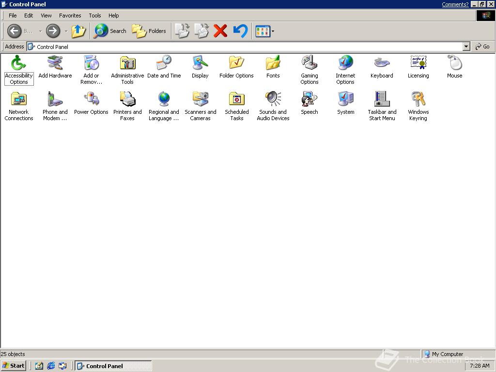The height and width of the screenshot is (372, 496).
Task: Select Windows Keyring keys icon
Action: 418,106
